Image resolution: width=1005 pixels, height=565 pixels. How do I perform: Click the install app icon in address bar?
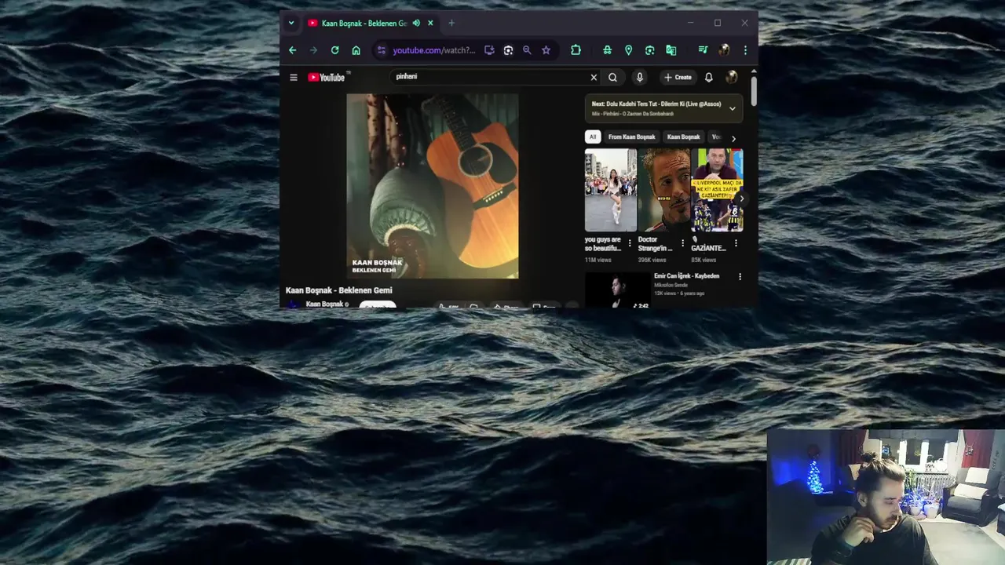(489, 50)
